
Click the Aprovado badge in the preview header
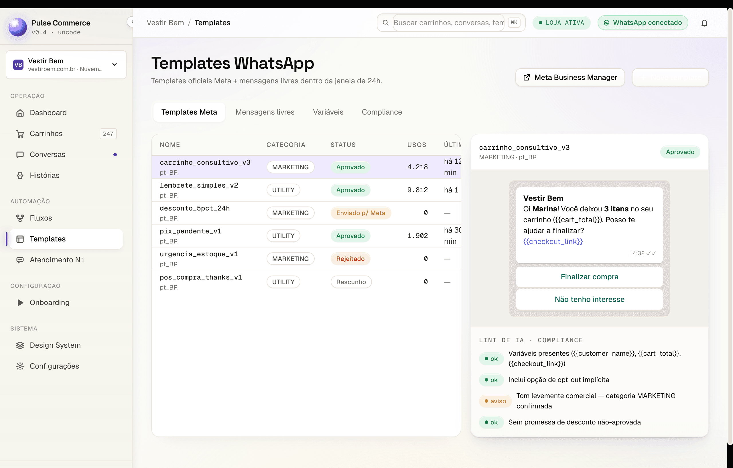[680, 152]
